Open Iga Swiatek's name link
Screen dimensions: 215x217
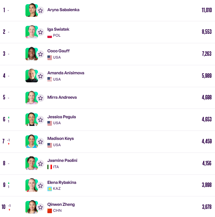pyautogui.click(x=58, y=29)
